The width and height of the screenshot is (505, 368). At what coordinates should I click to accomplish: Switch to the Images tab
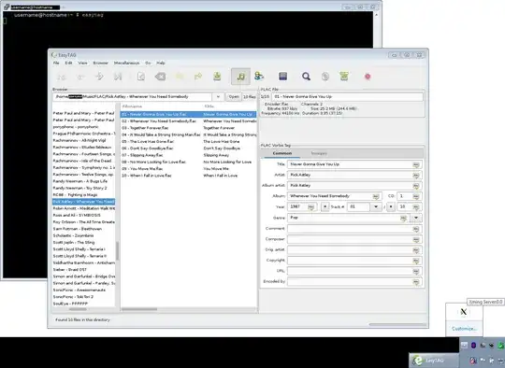319,153
